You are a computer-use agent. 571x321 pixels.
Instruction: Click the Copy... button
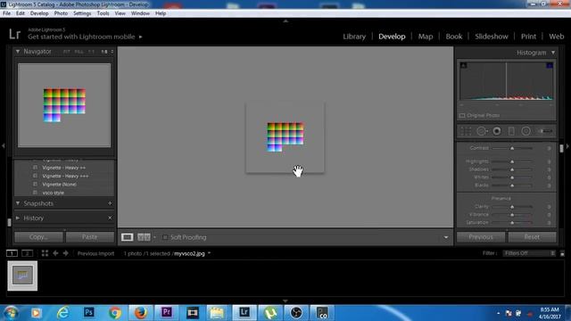click(x=38, y=237)
